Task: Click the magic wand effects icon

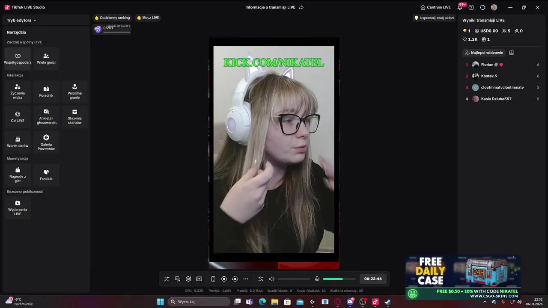Action: click(x=167, y=279)
